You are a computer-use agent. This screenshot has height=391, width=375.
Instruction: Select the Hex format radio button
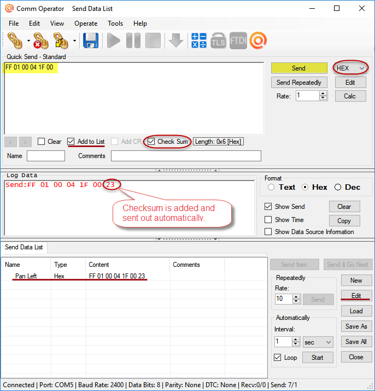[305, 187]
